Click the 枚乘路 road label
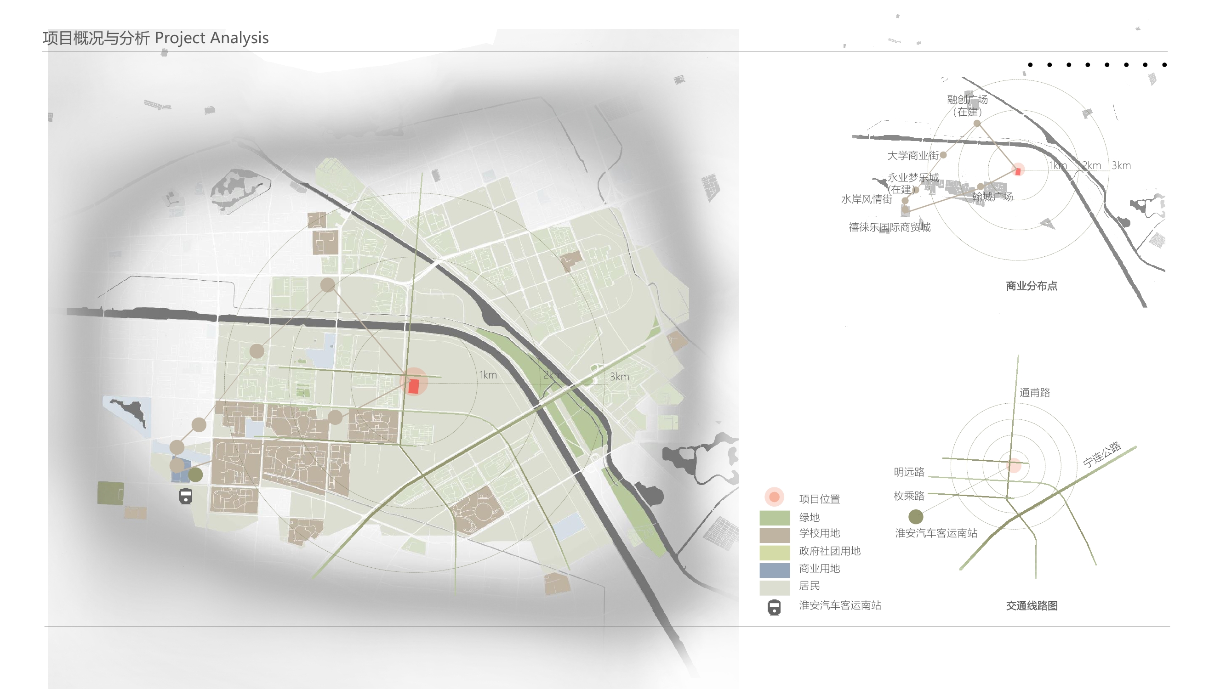 908,496
